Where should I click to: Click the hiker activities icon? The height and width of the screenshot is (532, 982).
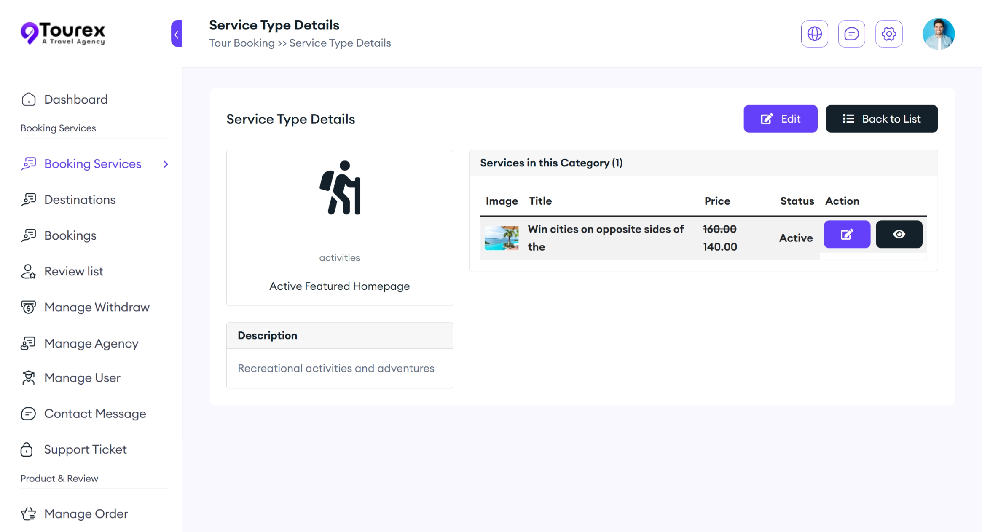tap(340, 188)
